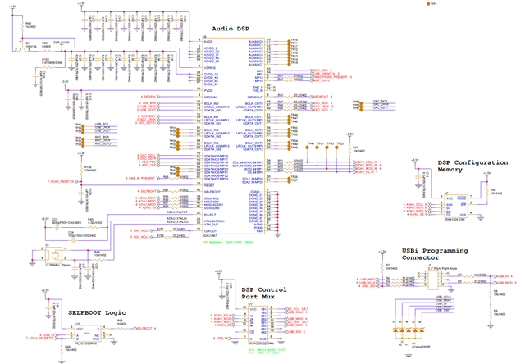Click the red ADAU_RESET_N port label
The width and height of the screenshot is (525, 364).
pyautogui.click(x=62, y=182)
